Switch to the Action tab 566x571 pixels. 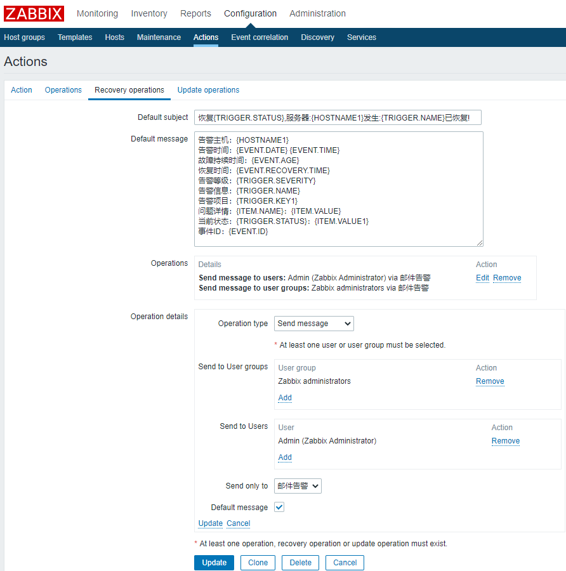22,90
